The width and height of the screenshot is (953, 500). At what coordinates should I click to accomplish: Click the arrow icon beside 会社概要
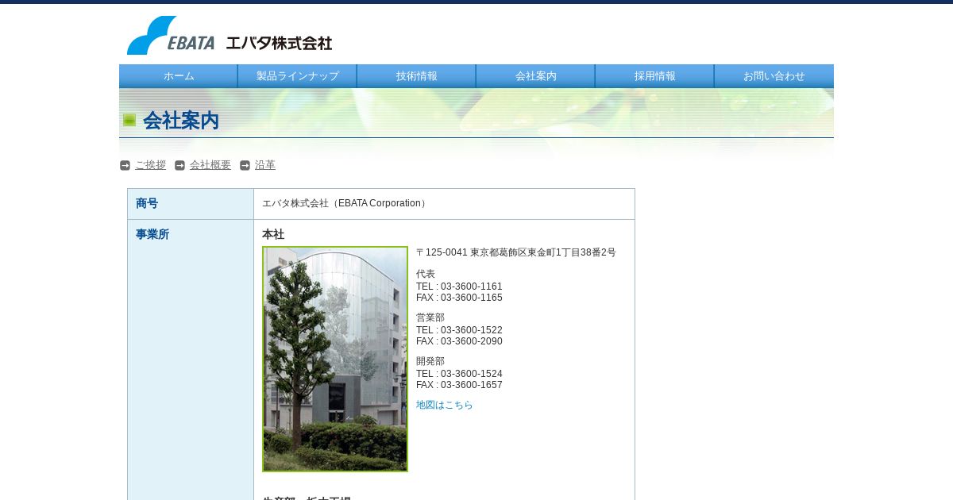click(179, 165)
